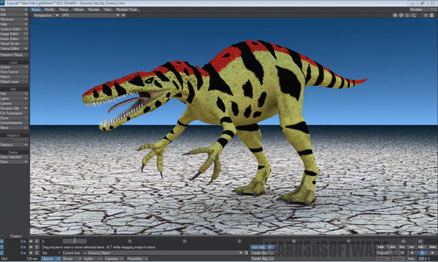Open the File dropdown menu

(x=14, y=9)
